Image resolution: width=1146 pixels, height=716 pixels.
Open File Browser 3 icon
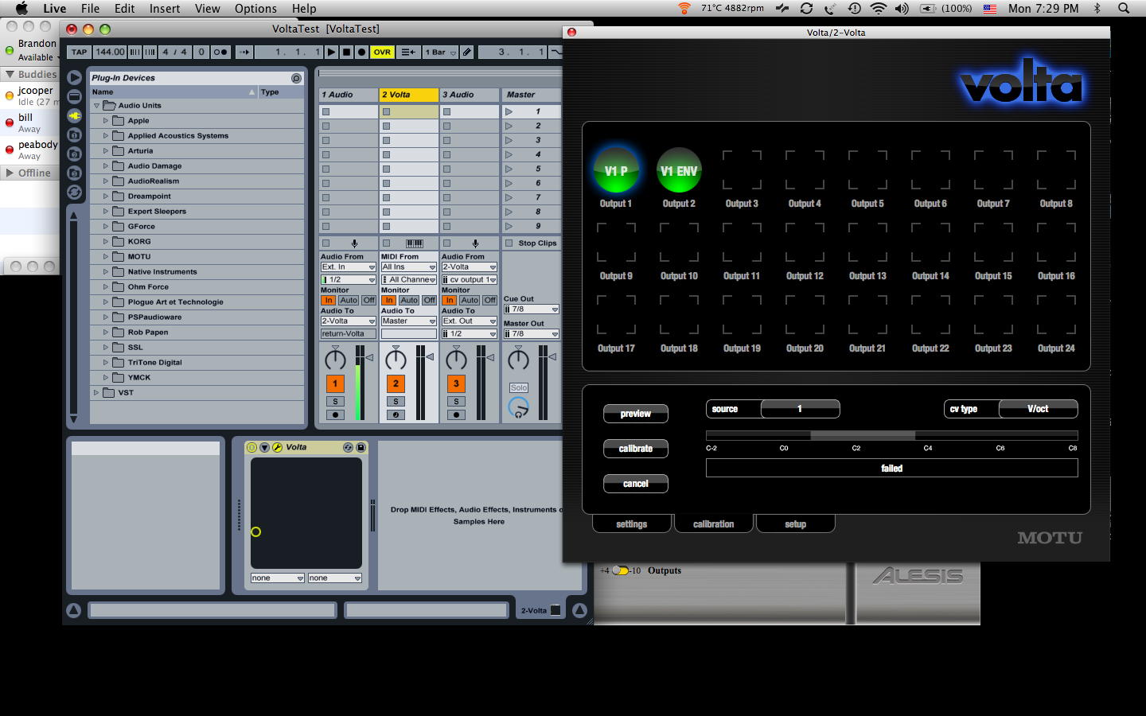pos(74,173)
